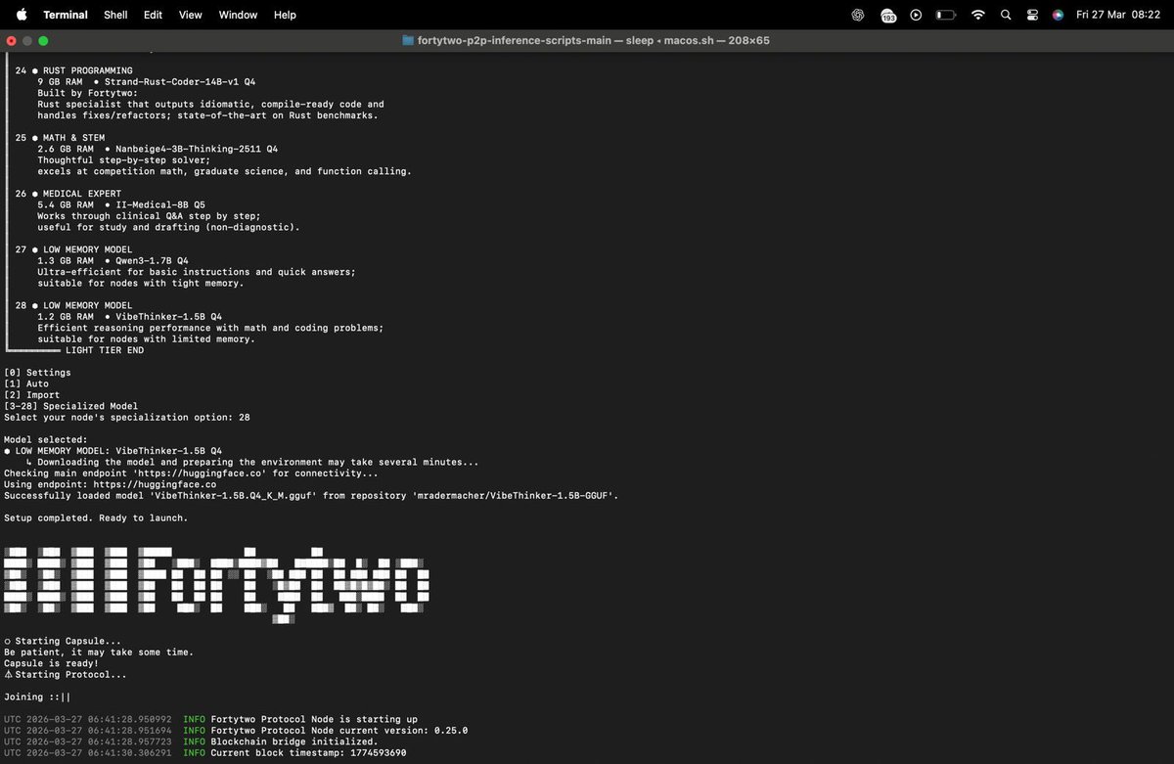
Task: Click 'Fortytwo Protocol Node is starting up' log
Action: click(x=314, y=719)
